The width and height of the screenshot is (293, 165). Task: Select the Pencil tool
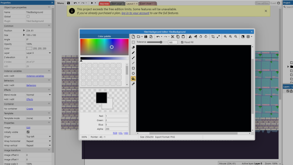coord(133,53)
